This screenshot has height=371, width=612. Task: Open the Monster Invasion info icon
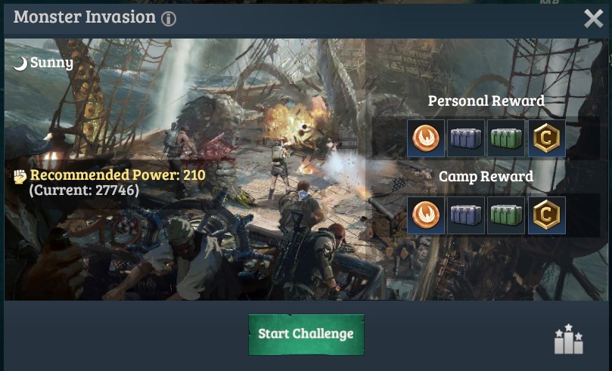point(169,19)
